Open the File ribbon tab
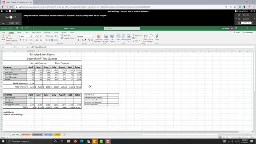Image resolution: width=256 pixels, height=144 pixels. pyautogui.click(x=4, y=32)
